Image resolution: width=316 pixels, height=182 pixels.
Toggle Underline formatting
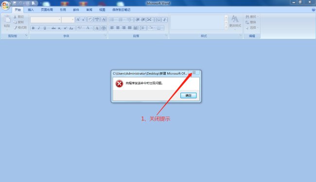[x=45, y=28]
